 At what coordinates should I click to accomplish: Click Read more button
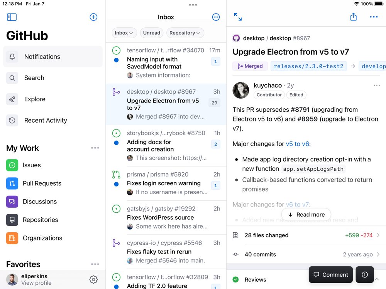[306, 215]
